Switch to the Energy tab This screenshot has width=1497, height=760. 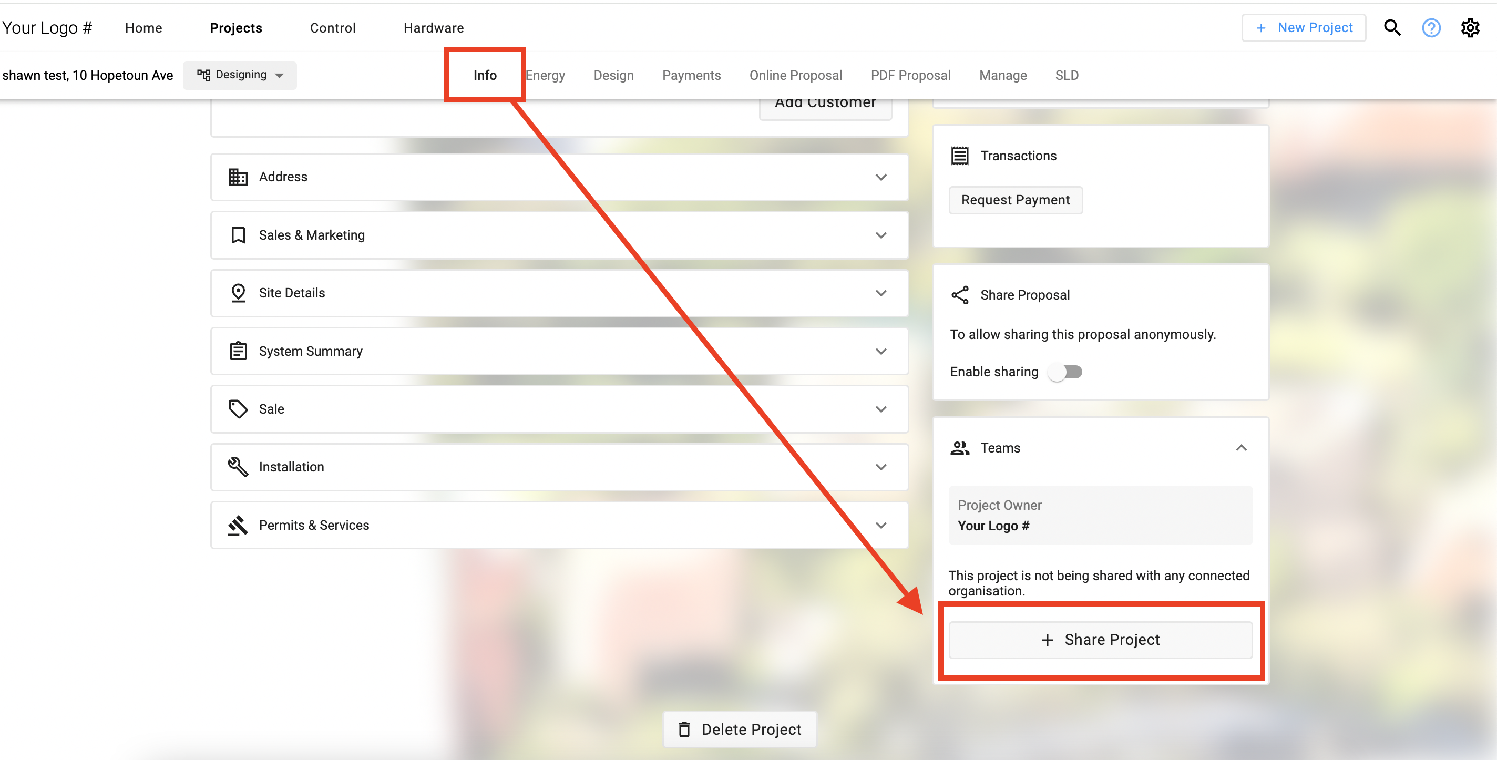(x=545, y=76)
